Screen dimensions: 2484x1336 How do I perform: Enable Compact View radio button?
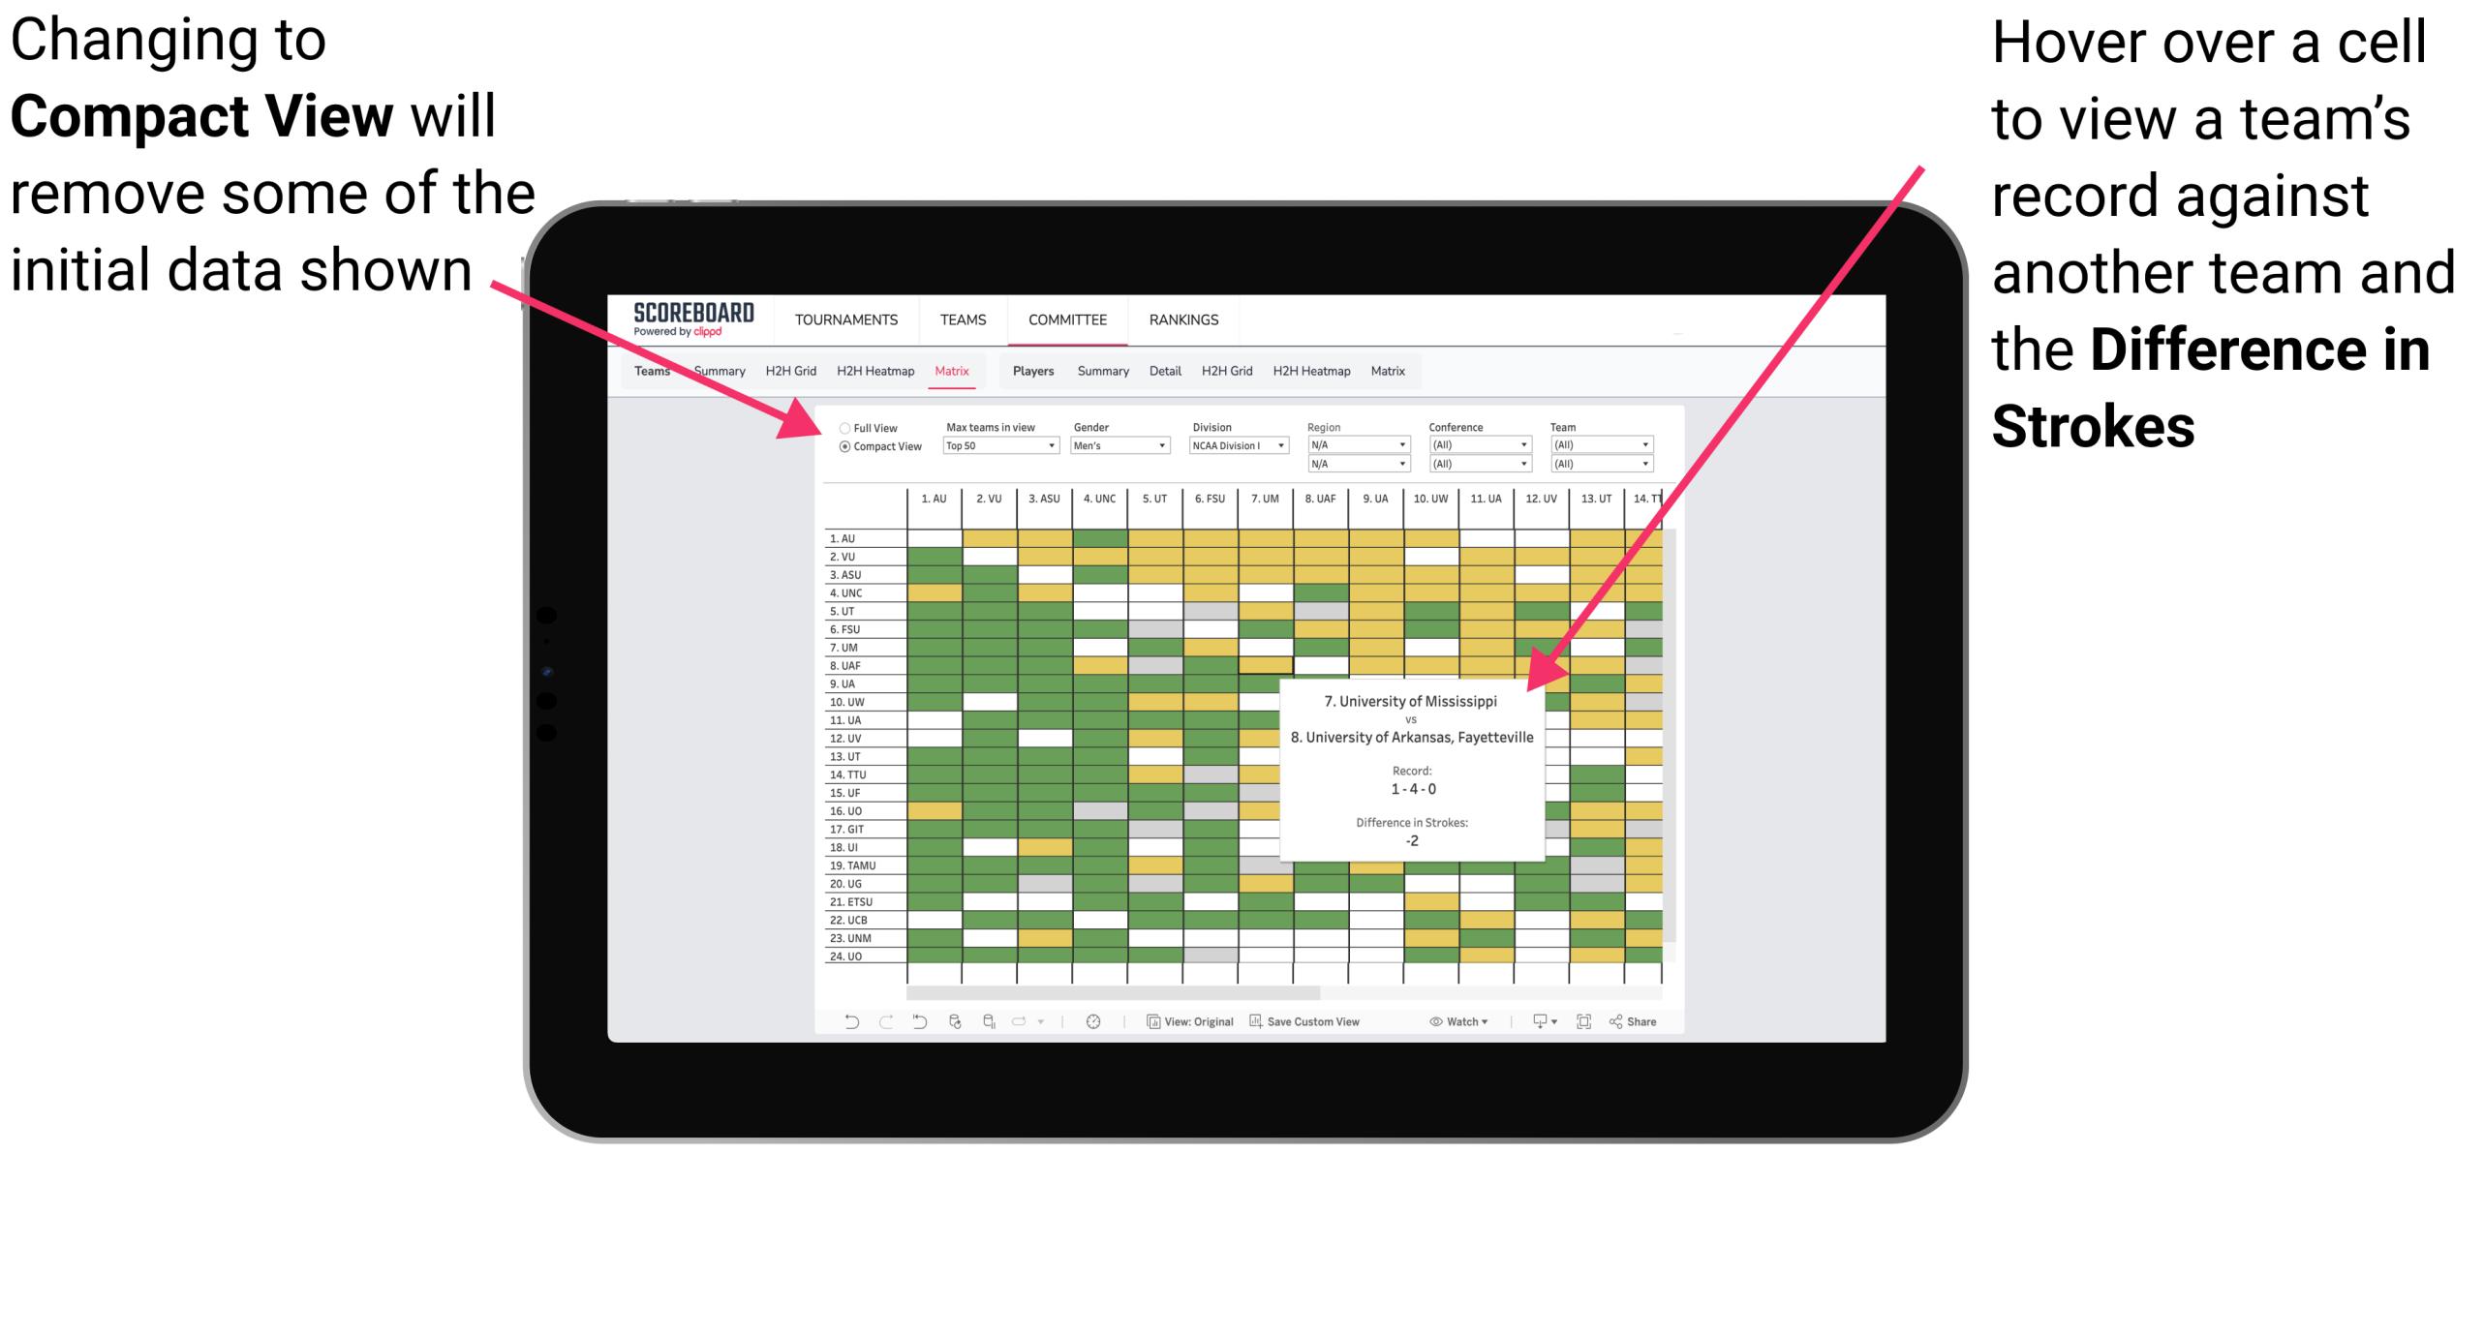[x=839, y=451]
